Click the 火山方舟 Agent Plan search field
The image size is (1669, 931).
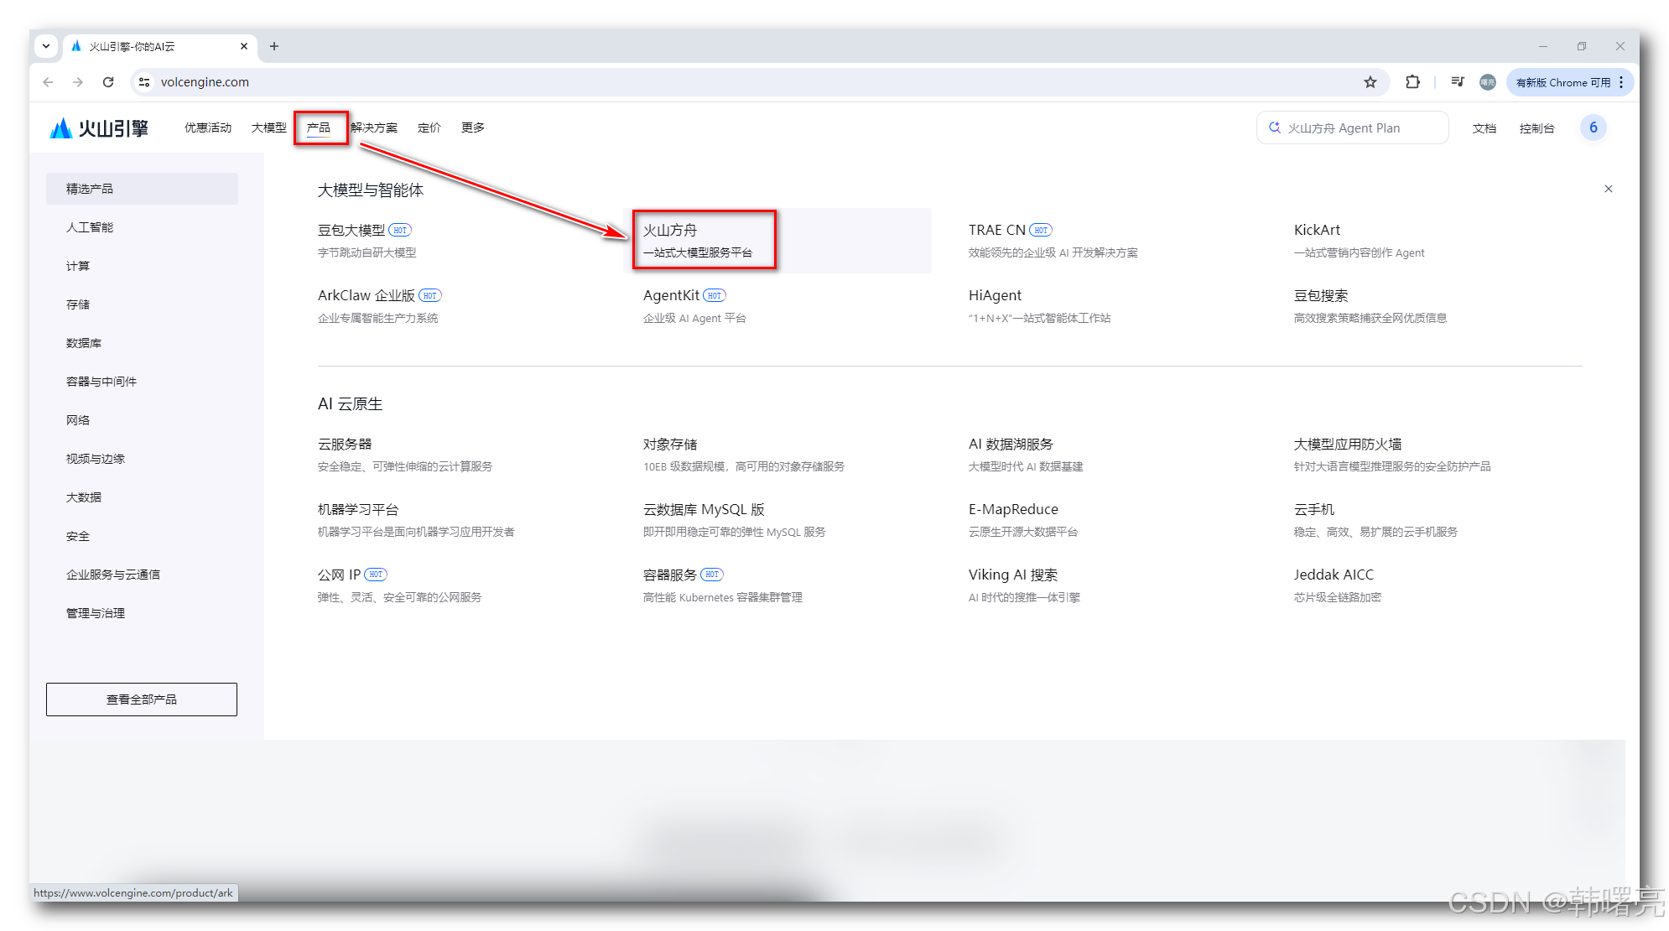[x=1353, y=127]
